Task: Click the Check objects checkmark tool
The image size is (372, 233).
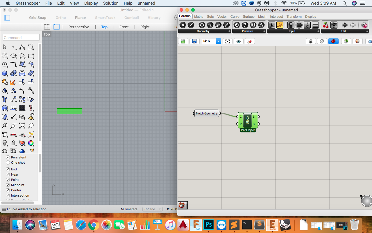Action: 13,117
